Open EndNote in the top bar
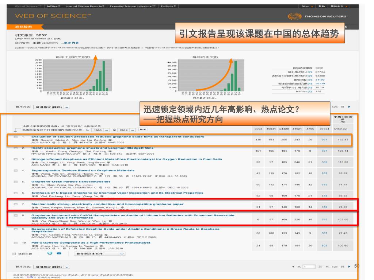This screenshot has width=374, height=280. 168,6
